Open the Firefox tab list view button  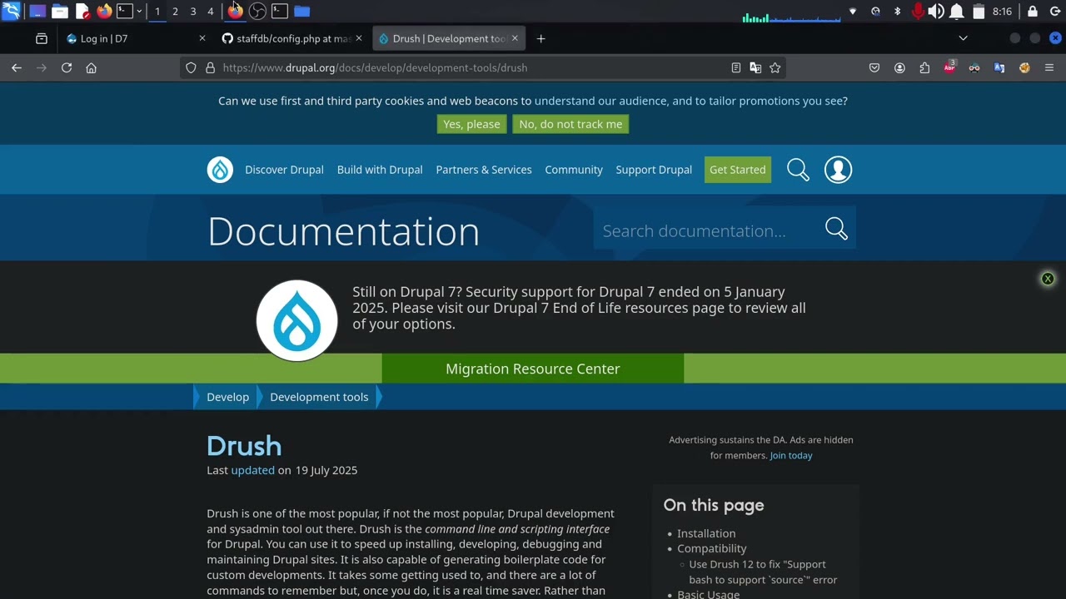tap(42, 38)
